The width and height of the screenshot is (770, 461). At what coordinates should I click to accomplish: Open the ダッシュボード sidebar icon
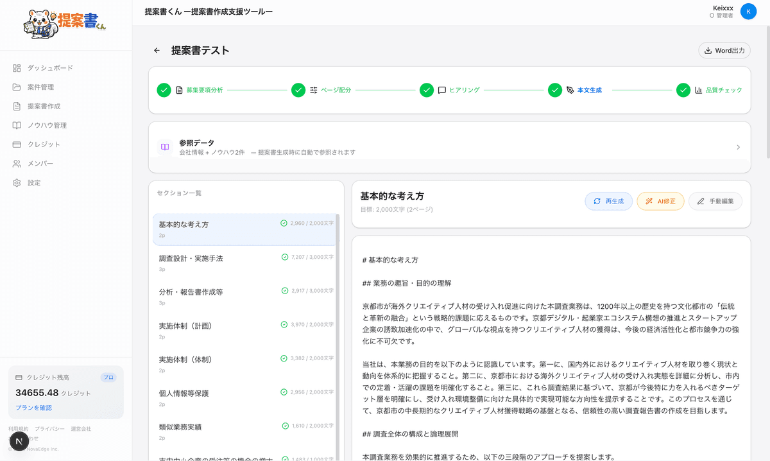[17, 67]
